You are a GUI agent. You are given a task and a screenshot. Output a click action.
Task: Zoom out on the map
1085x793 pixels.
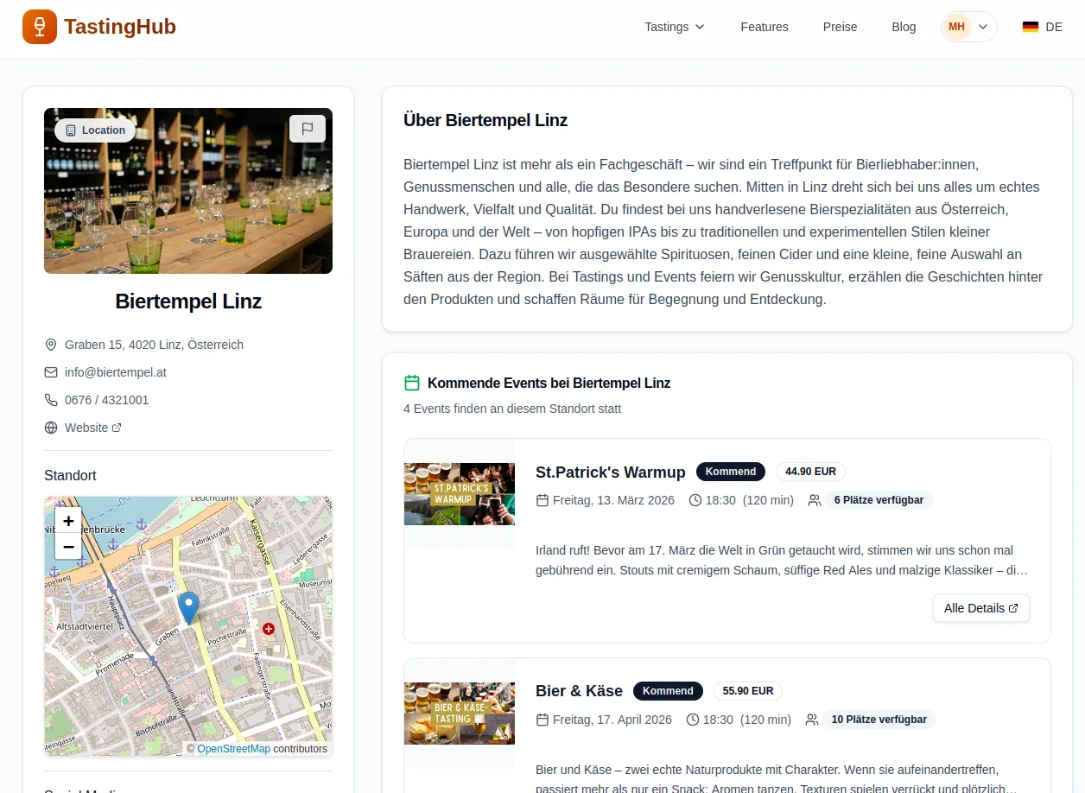pyautogui.click(x=68, y=546)
